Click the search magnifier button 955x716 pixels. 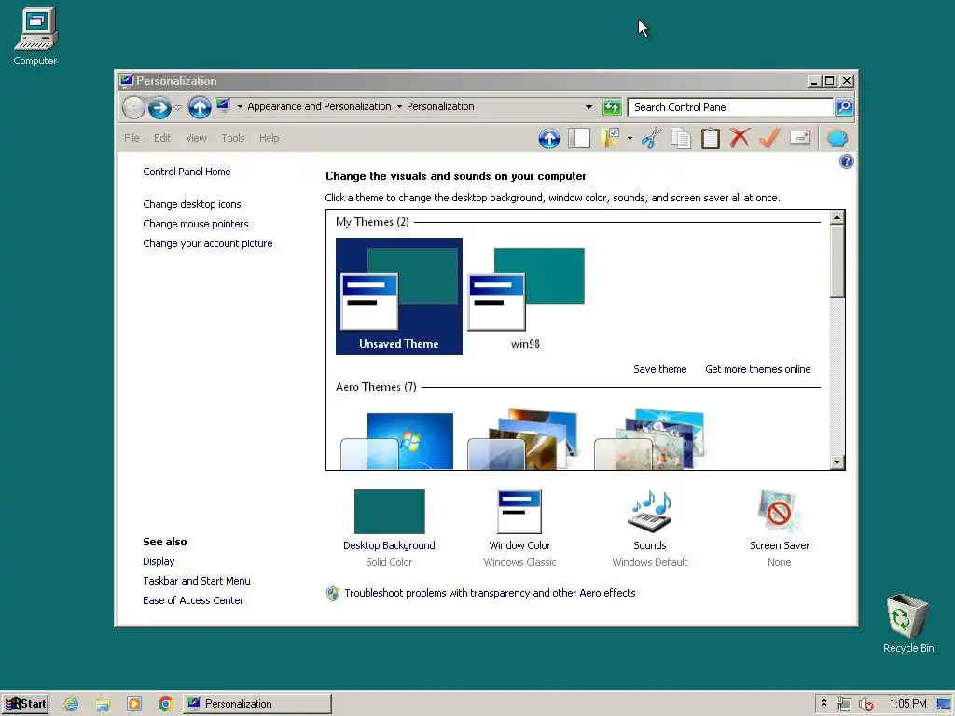pyautogui.click(x=844, y=107)
